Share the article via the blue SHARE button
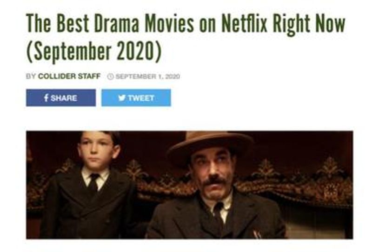Image resolution: width=372 pixels, height=252 pixels. click(x=61, y=98)
